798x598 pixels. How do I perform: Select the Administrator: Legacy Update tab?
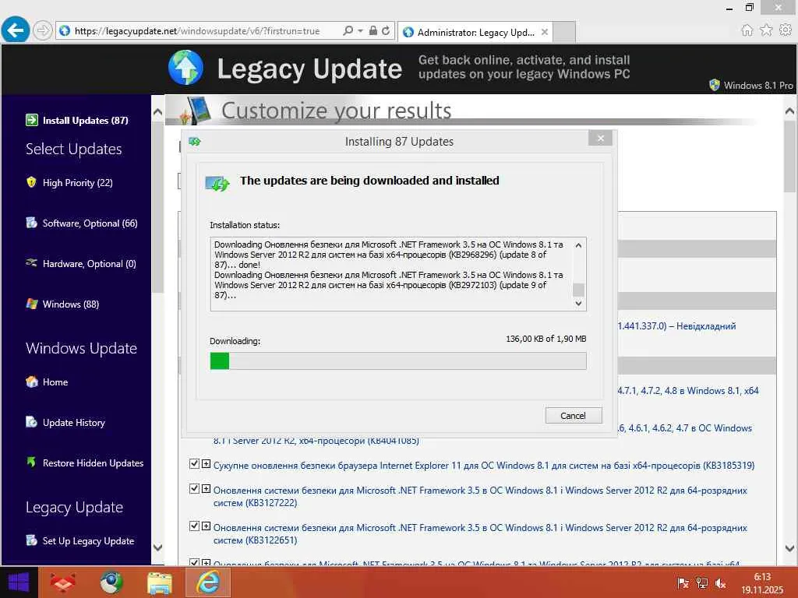[475, 32]
